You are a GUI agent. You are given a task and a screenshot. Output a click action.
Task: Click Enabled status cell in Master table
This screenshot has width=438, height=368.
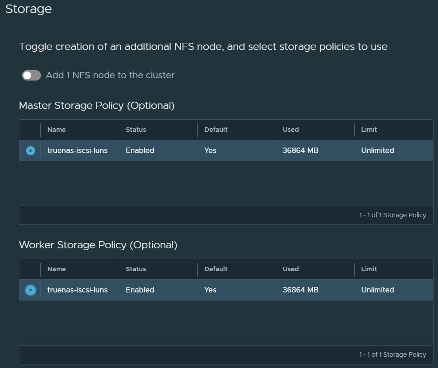coord(140,151)
